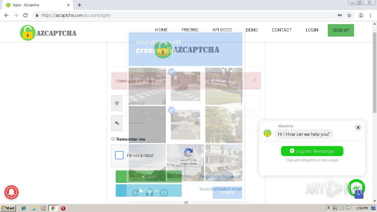The width and height of the screenshot is (377, 212).
Task: Click the system tray volume icon
Action: [342, 208]
